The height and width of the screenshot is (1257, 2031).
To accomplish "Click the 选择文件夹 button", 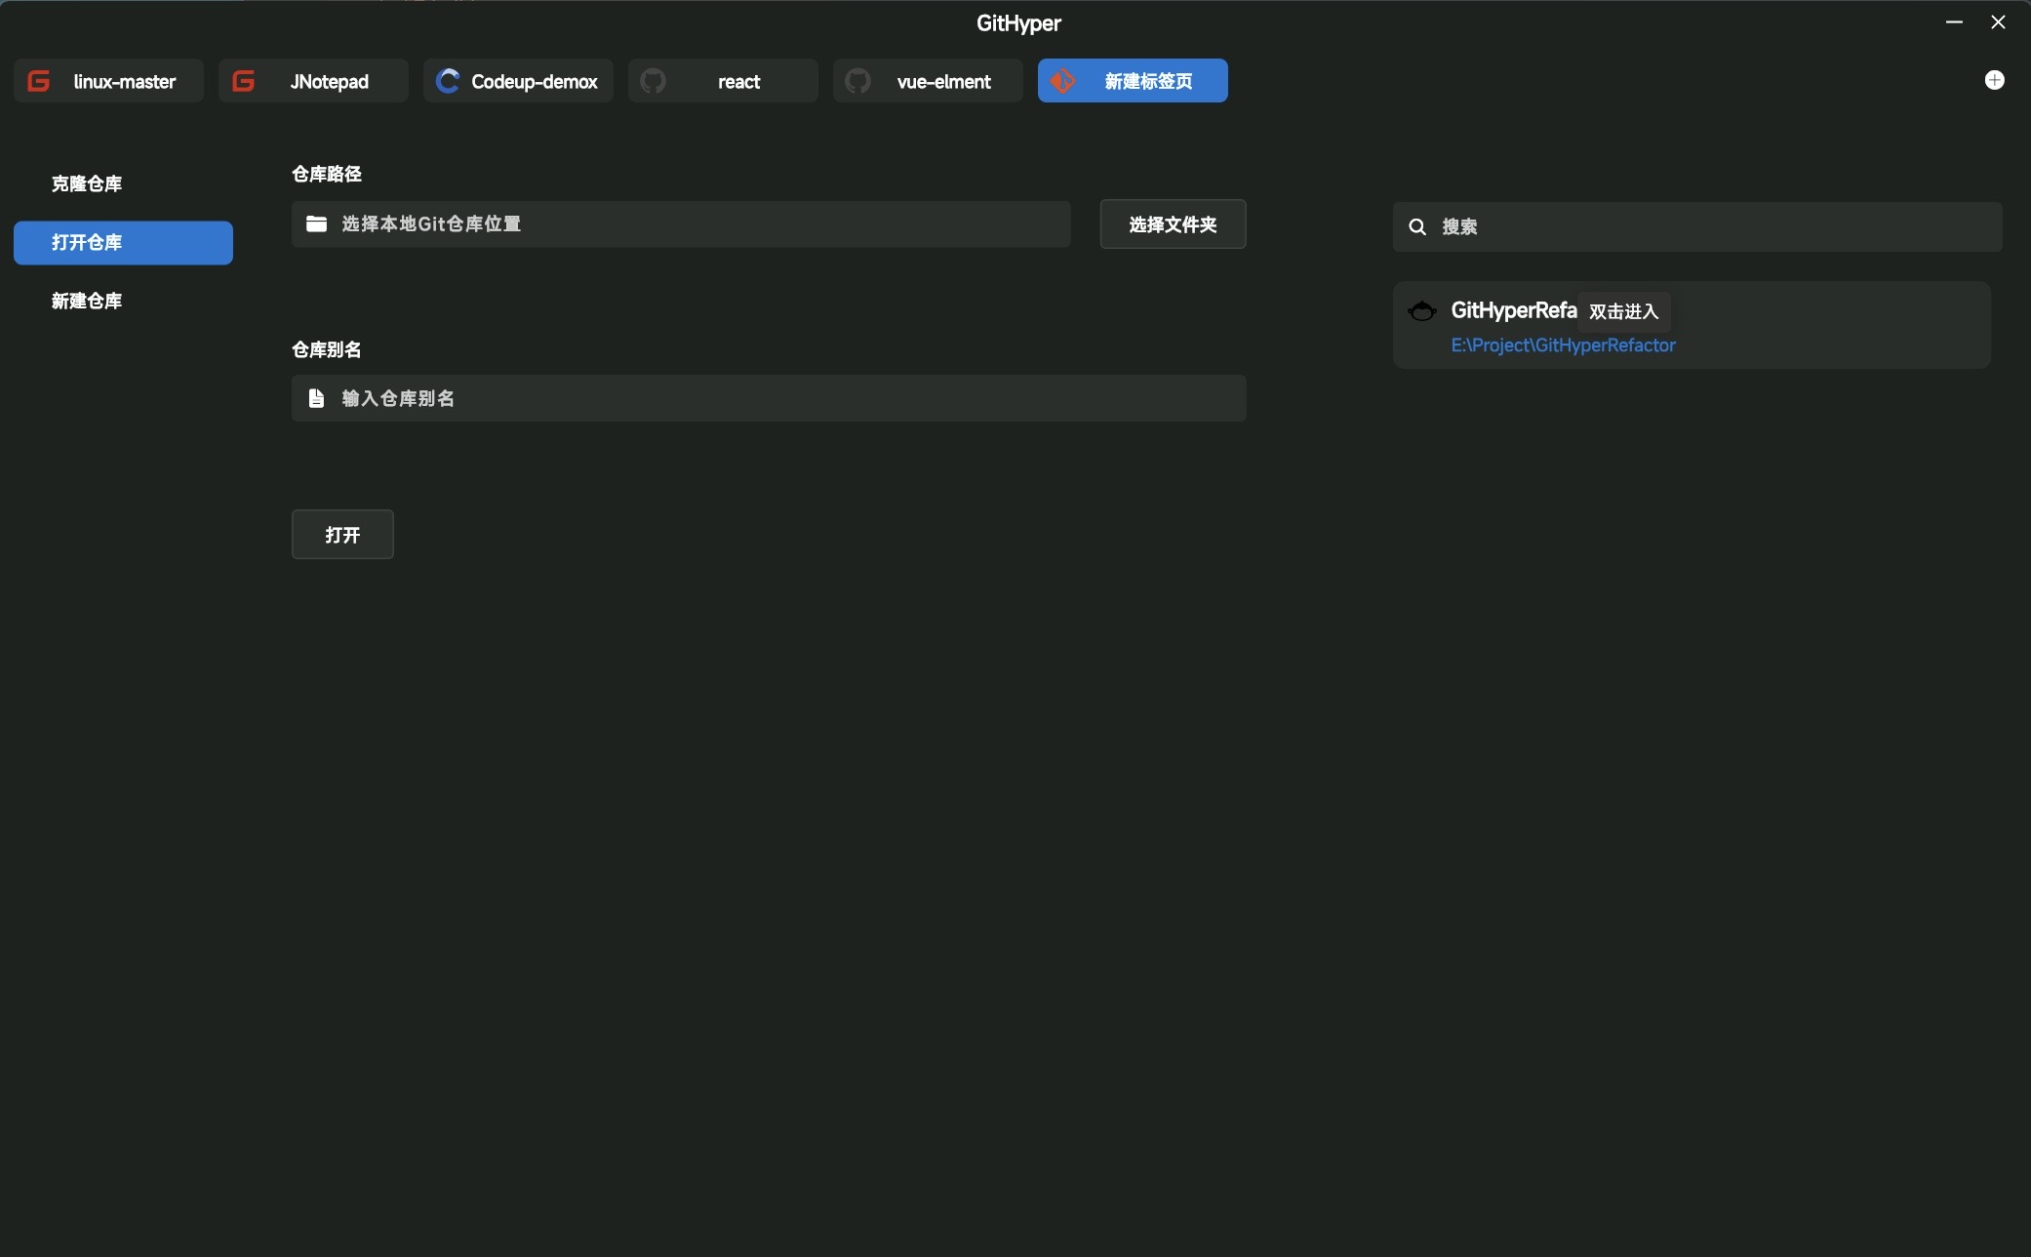I will (1173, 224).
